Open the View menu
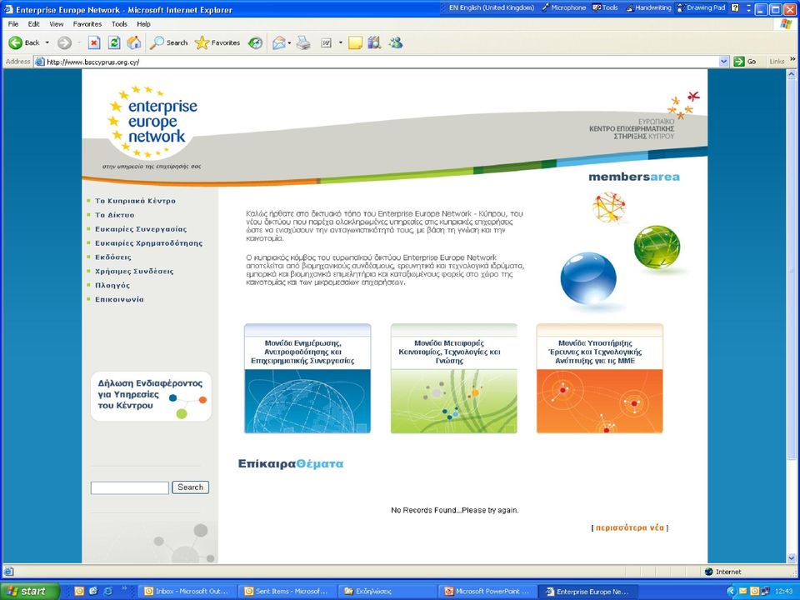Image resolution: width=800 pixels, height=600 pixels. coord(56,24)
